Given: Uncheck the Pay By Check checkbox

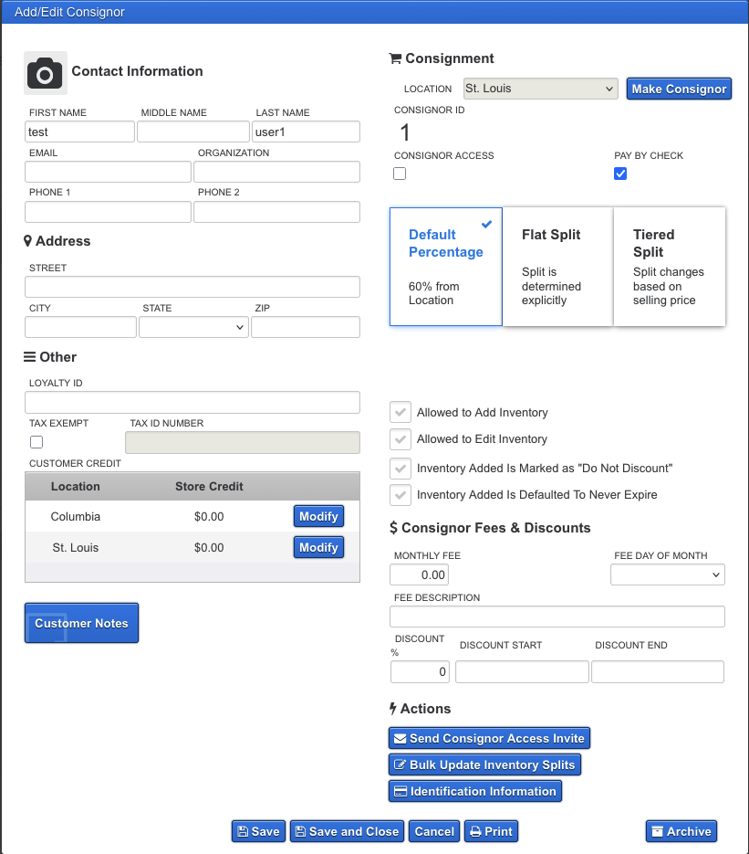Looking at the screenshot, I should (620, 174).
